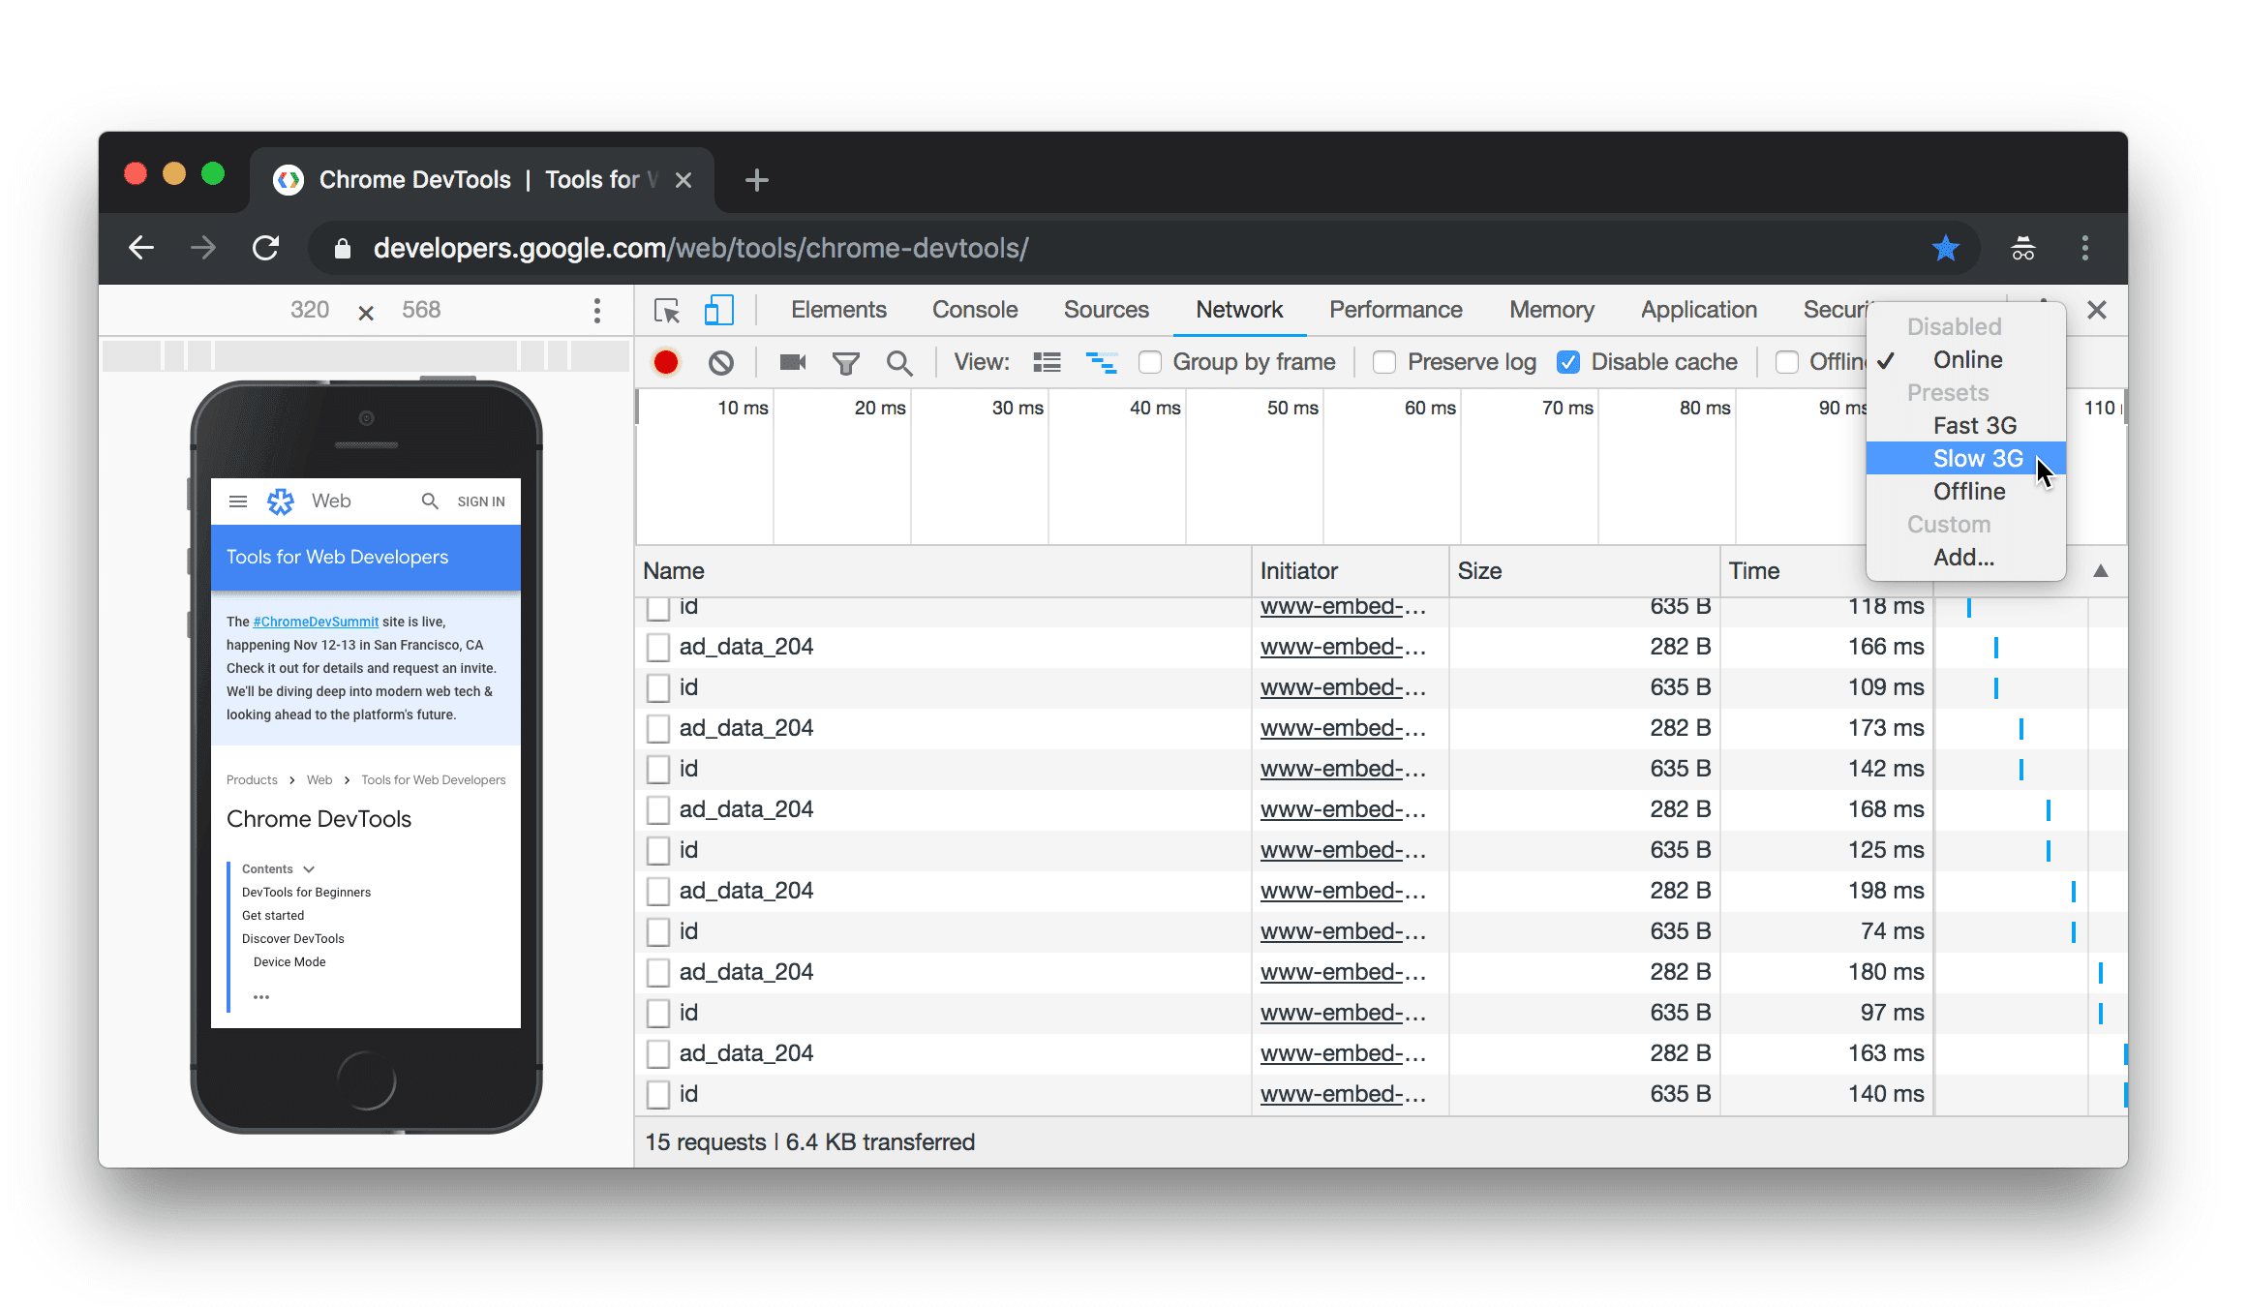2248x1307 pixels.
Task: Click the capture screenshots icon
Action: [792, 361]
